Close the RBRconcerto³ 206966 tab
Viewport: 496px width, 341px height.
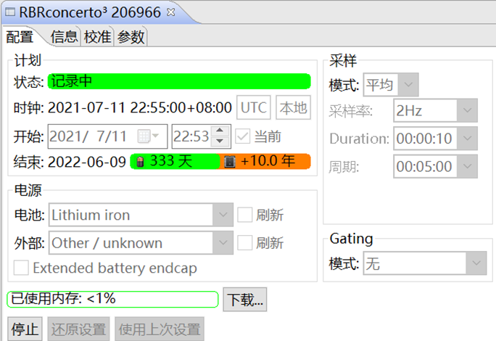coord(171,12)
